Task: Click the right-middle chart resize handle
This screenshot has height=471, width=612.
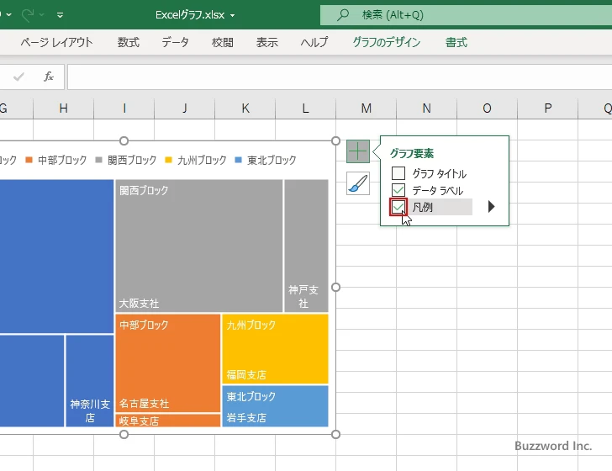Action: coord(335,288)
